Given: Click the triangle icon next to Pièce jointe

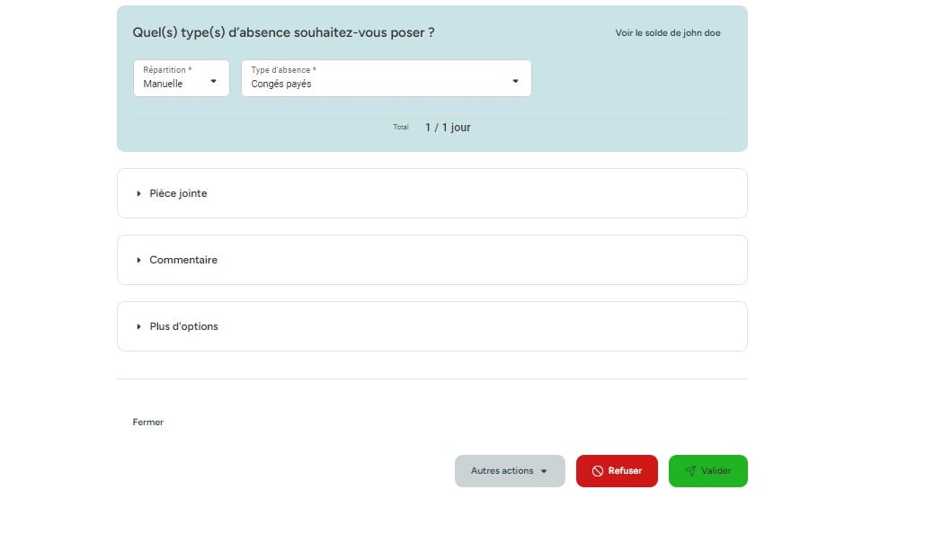Looking at the screenshot, I should click(x=138, y=193).
